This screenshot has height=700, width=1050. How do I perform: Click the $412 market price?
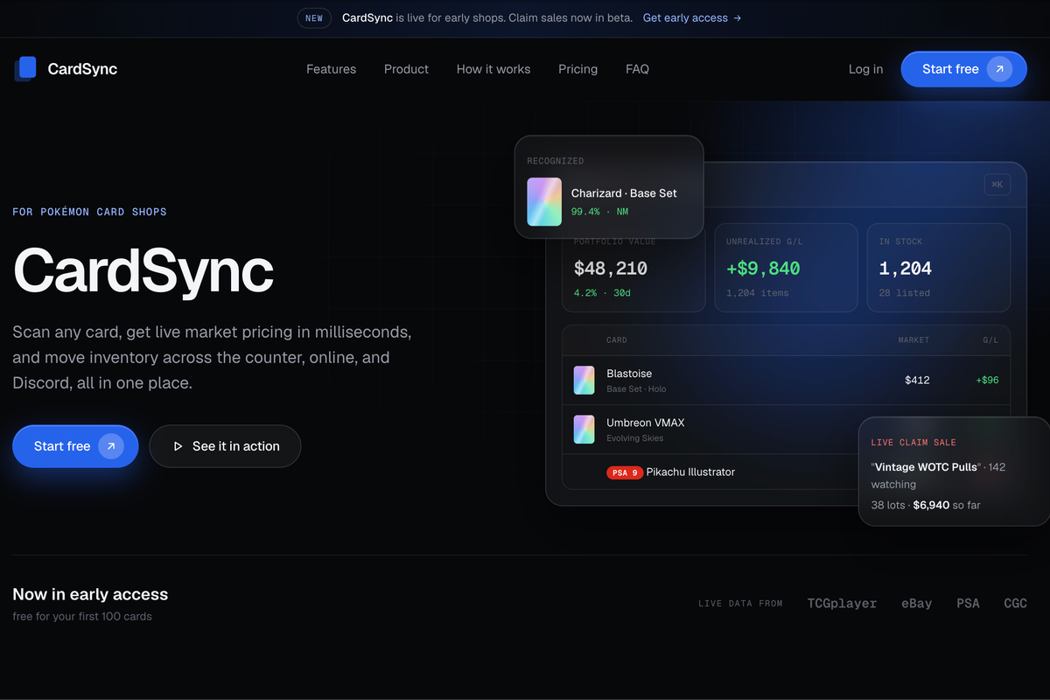(x=917, y=380)
